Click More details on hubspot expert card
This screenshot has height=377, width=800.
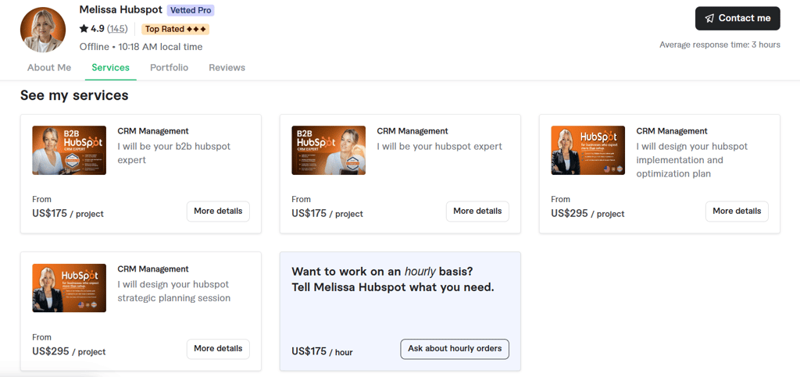477,211
